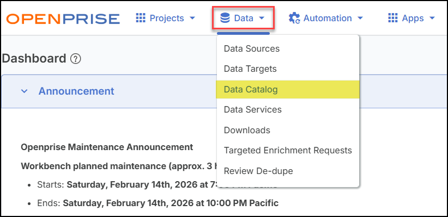Click the Automation gear icon
The width and height of the screenshot is (448, 217).
[294, 18]
